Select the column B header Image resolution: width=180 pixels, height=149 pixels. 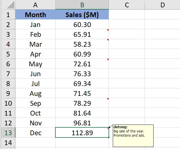(82, 5)
